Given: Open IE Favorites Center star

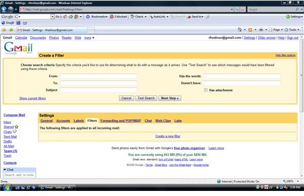Looking at the screenshot, I should (x=4, y=30).
